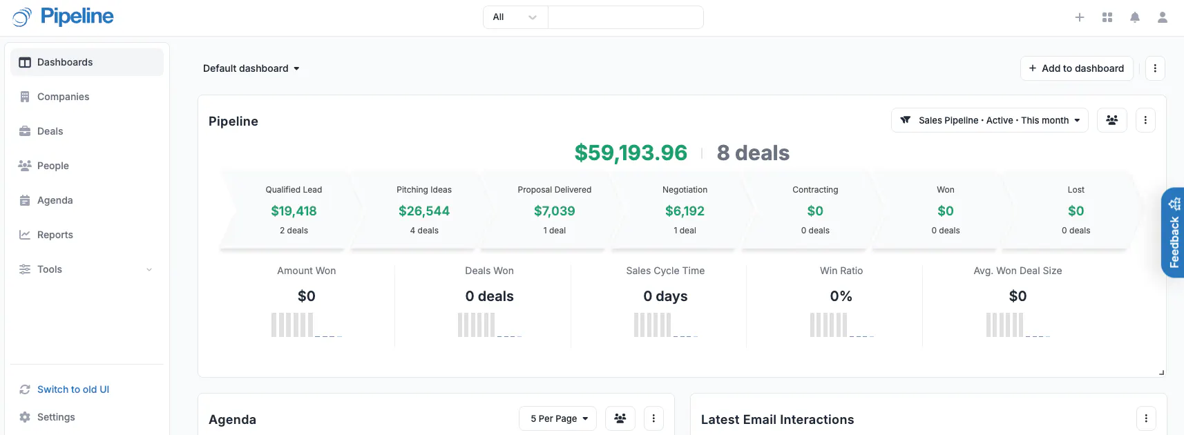Click the Pipeline widget resize handle
The image size is (1184, 435).
click(x=1161, y=372)
